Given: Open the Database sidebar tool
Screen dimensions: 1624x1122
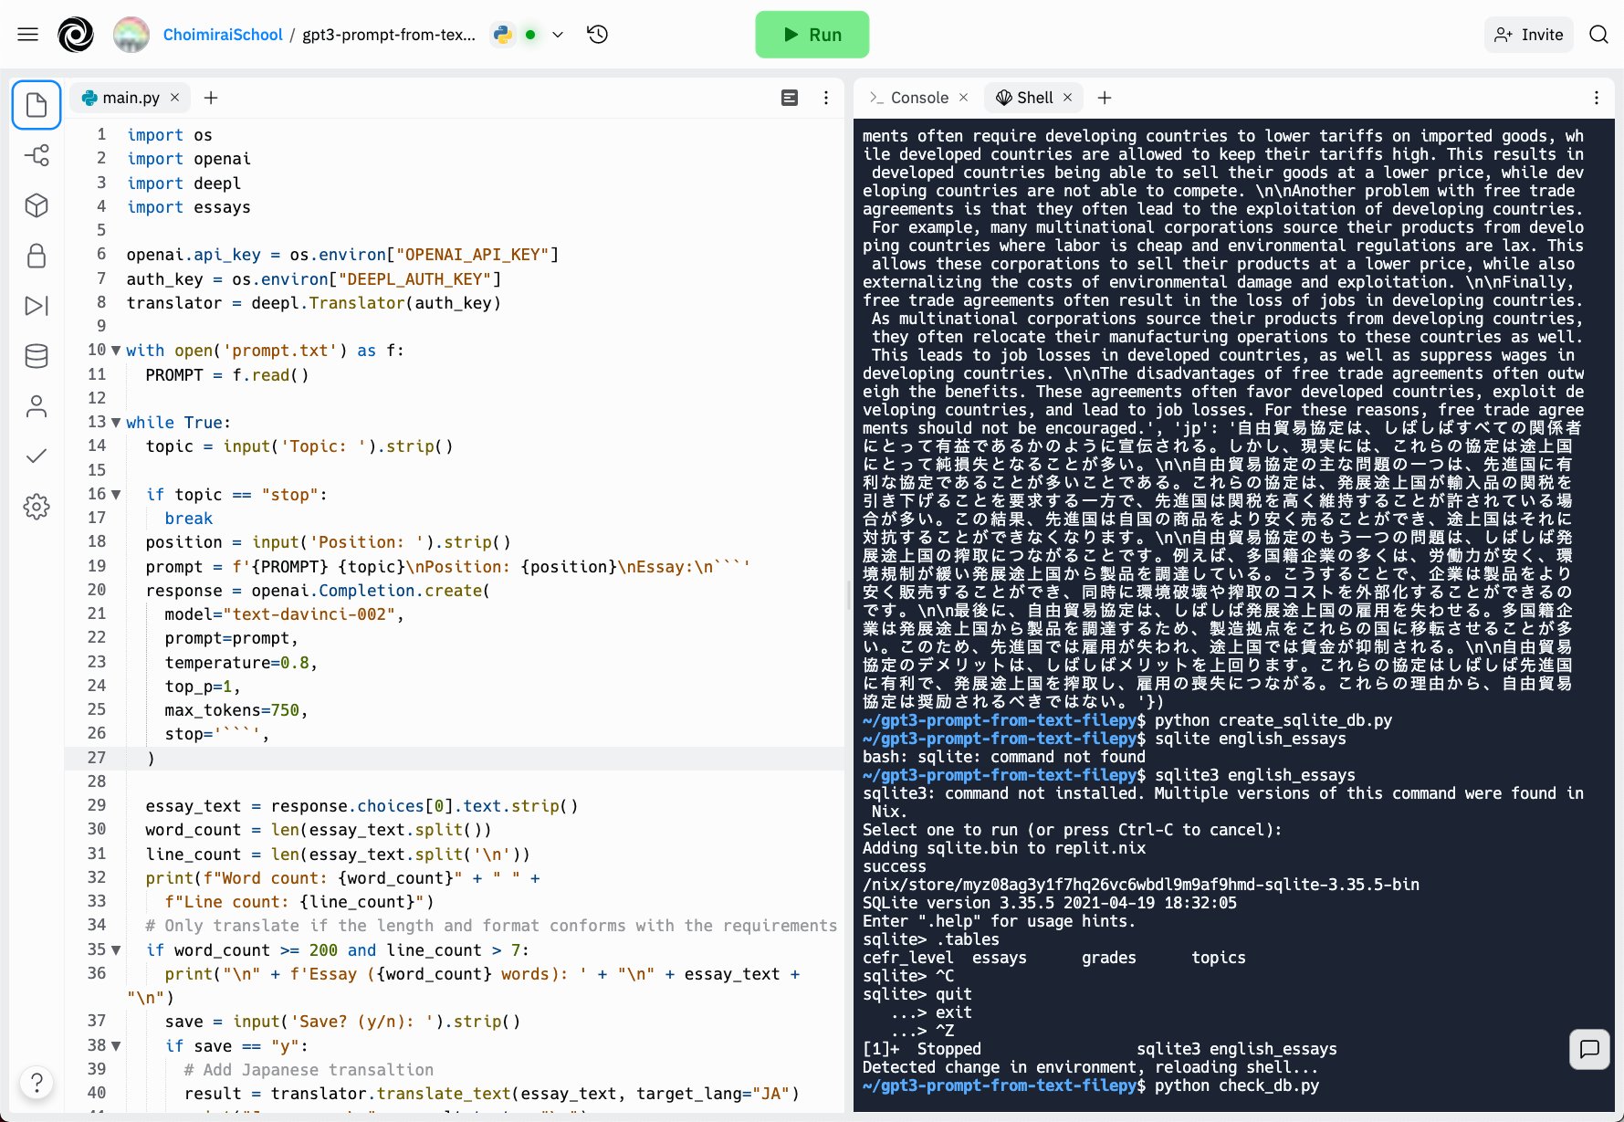Looking at the screenshot, I should click(x=37, y=356).
